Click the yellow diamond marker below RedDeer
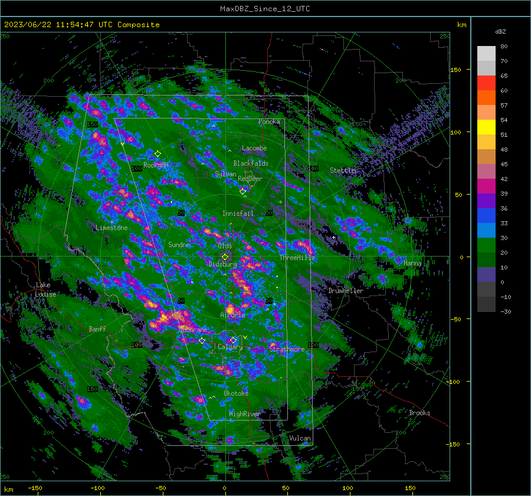531x496 pixels. pos(242,192)
